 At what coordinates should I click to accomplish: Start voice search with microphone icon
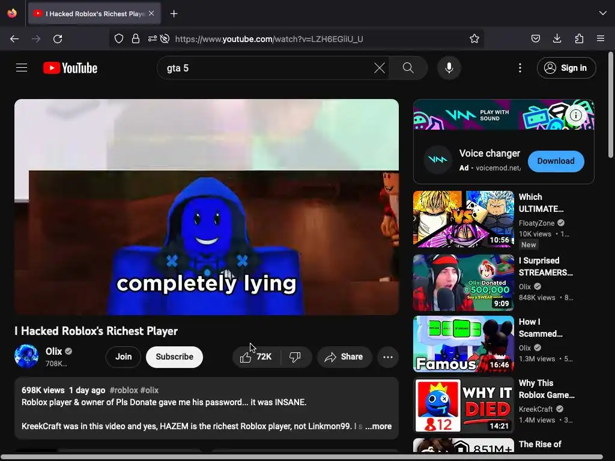pos(449,68)
